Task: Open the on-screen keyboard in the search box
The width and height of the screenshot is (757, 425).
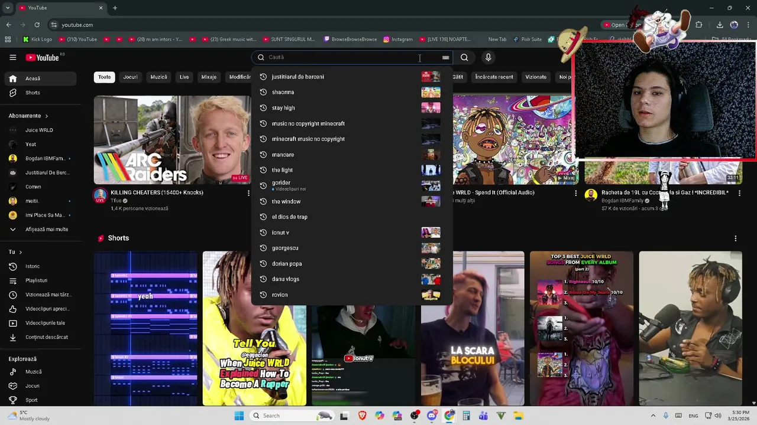Action: point(445,57)
